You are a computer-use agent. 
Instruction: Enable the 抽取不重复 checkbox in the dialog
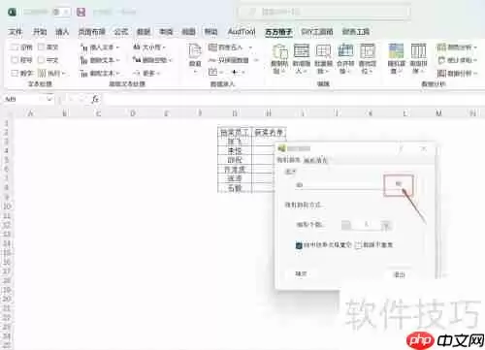(358, 245)
